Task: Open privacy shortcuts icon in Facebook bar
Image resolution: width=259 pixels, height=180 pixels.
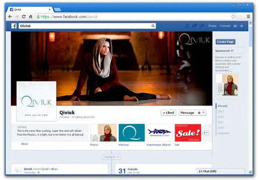Action: [235, 26]
